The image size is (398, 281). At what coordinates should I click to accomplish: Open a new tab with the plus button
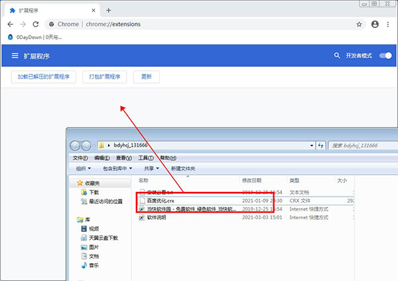point(109,11)
